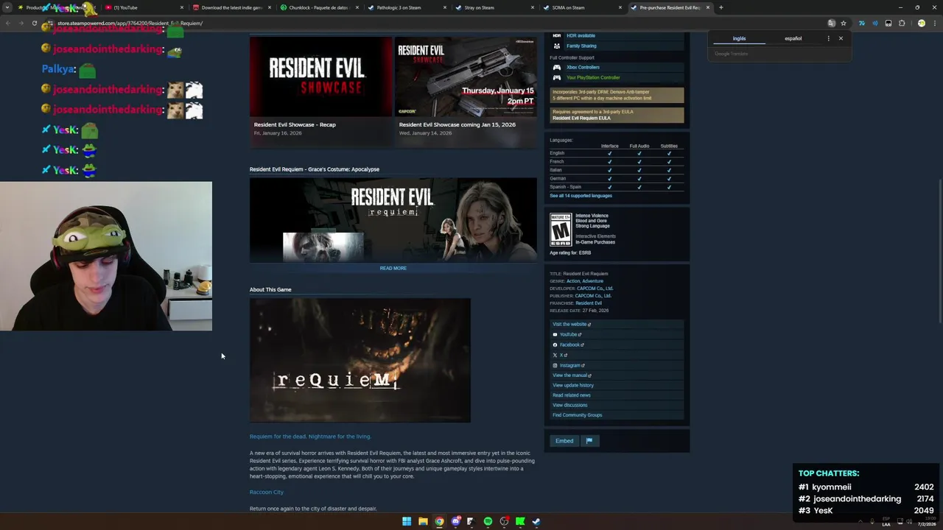Open See all 14 supported languages
The height and width of the screenshot is (530, 943).
(x=581, y=196)
